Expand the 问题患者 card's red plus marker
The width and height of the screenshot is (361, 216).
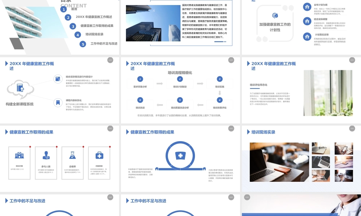click(x=109, y=147)
